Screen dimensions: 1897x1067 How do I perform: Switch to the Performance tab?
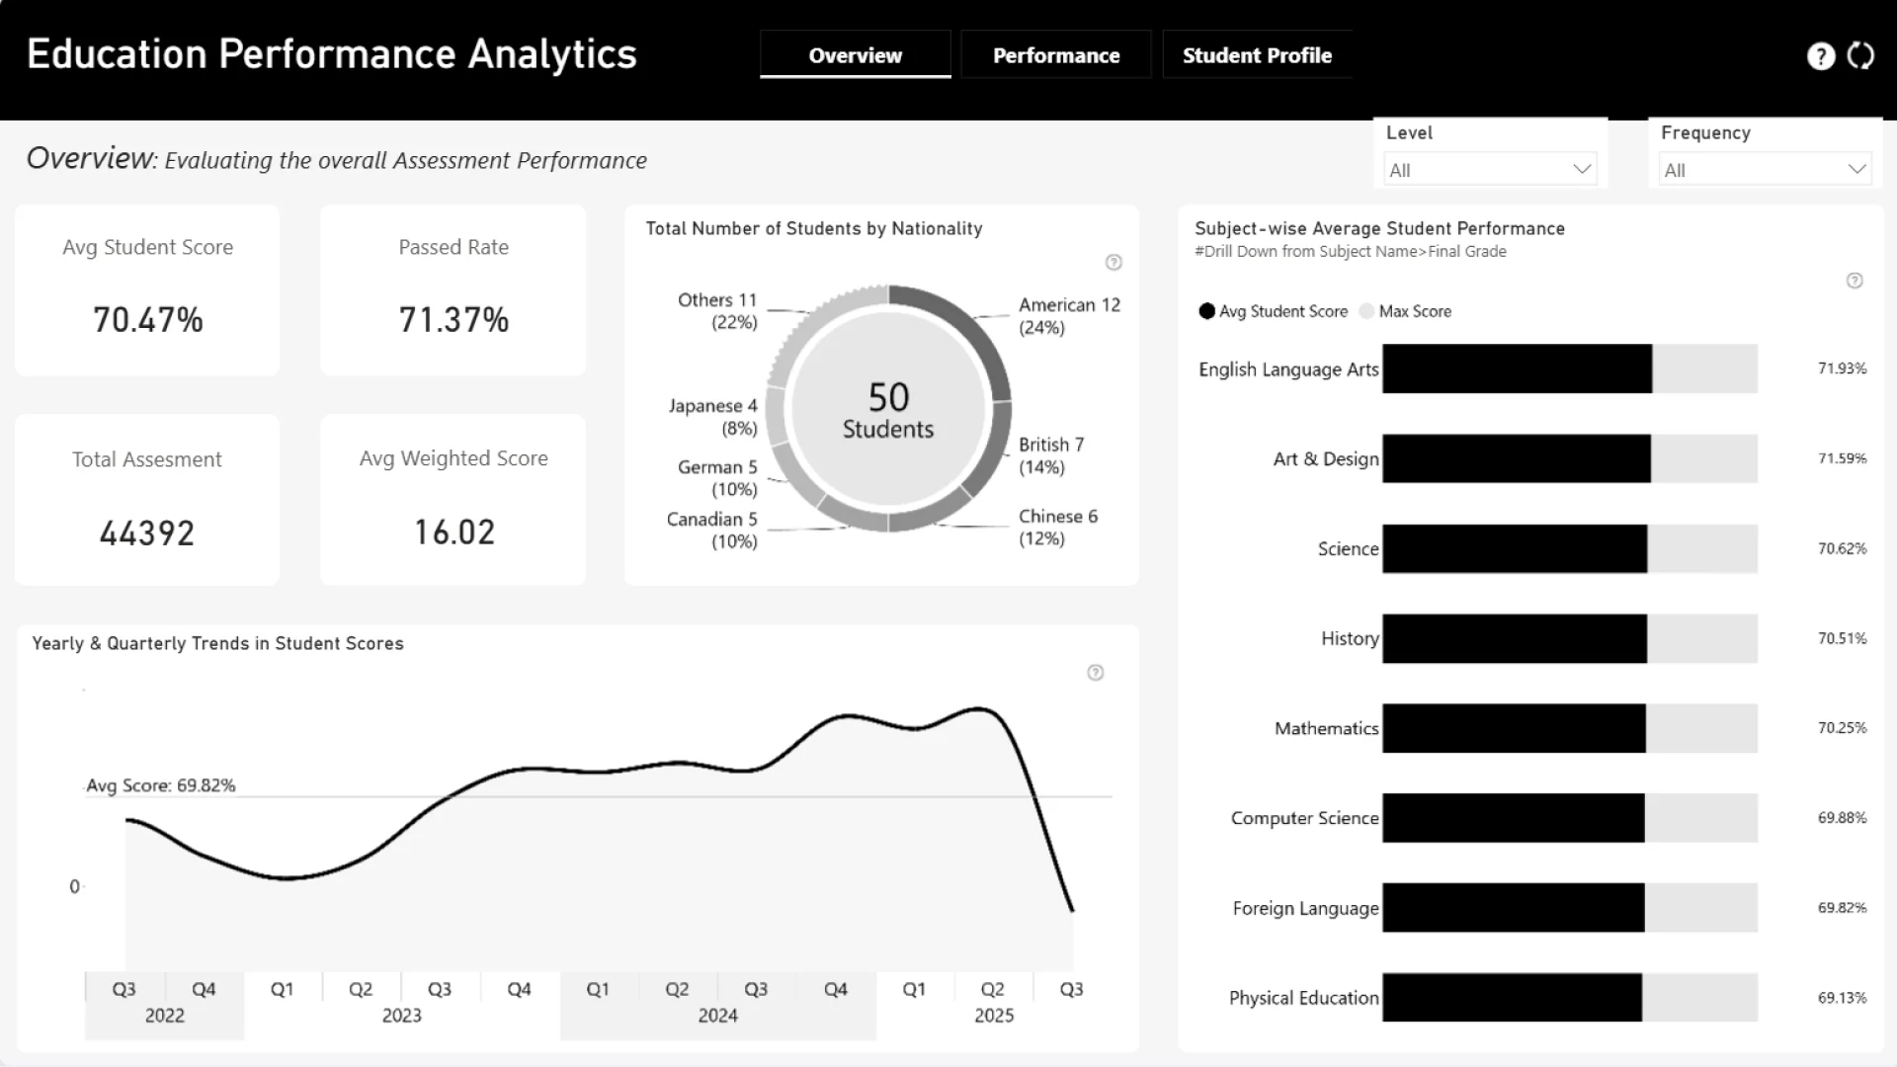pyautogui.click(x=1055, y=55)
